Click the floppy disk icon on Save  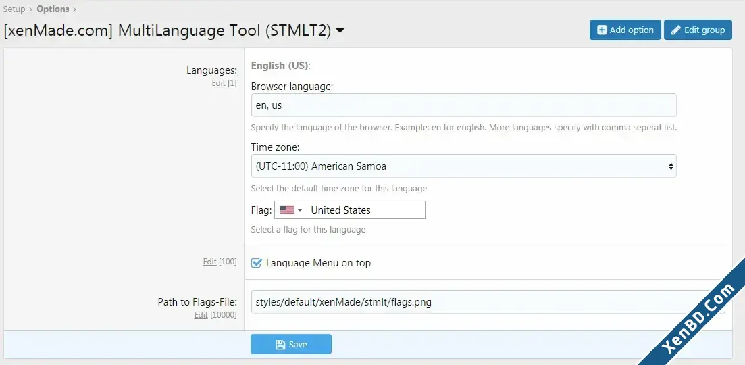point(280,345)
